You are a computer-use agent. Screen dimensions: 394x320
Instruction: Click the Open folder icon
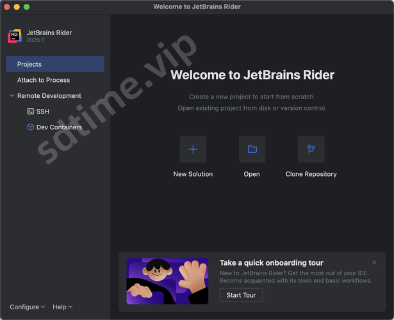[252, 149]
